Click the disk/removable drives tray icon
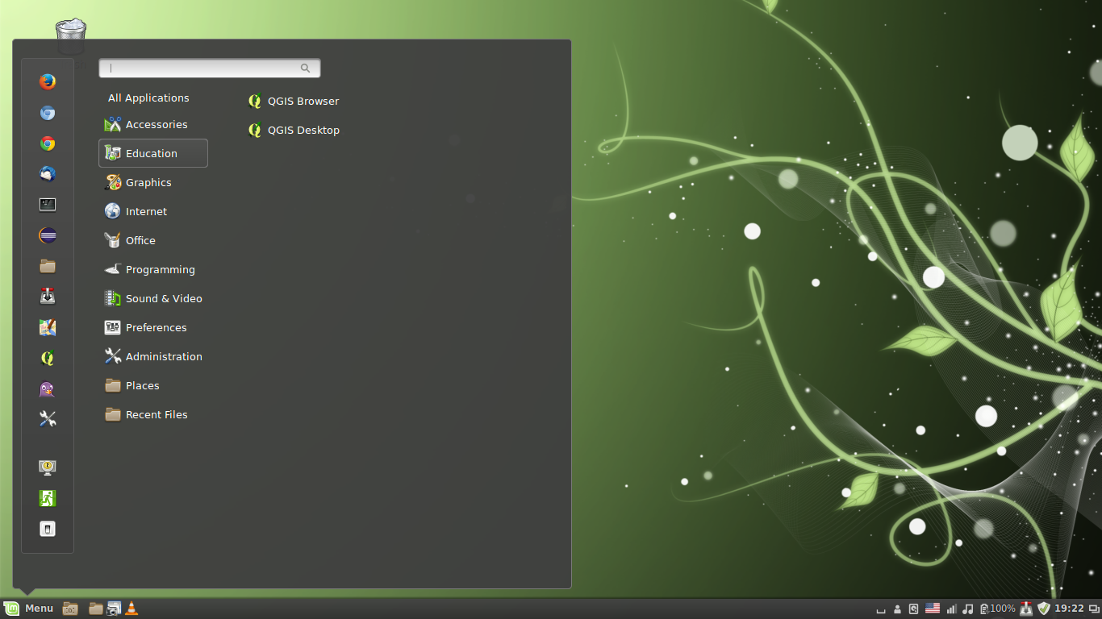Viewport: 1102px width, 619px height. [913, 609]
